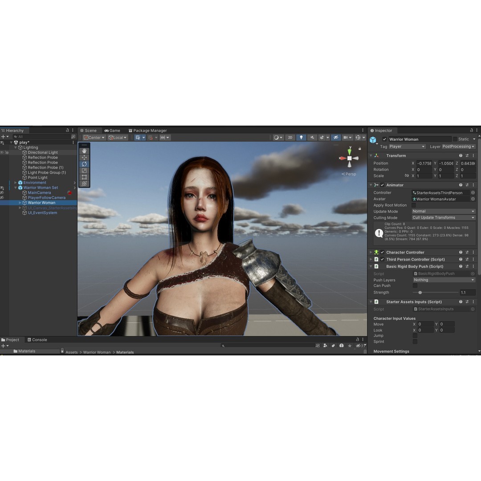
Task: Lock the Hierarchy panel
Action: pos(68,130)
